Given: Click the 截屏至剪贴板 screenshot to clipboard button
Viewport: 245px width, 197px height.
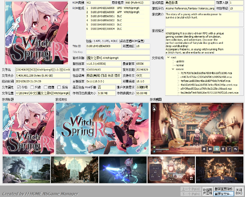Looking at the screenshot, I should (x=224, y=189).
